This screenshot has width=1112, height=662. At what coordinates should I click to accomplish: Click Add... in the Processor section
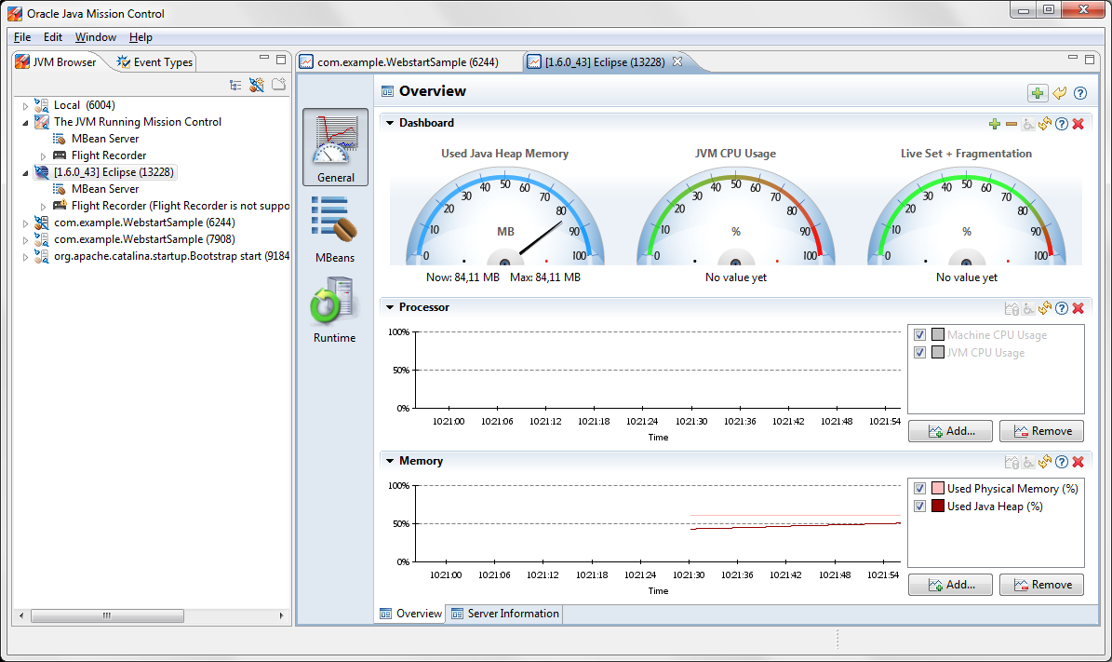950,431
